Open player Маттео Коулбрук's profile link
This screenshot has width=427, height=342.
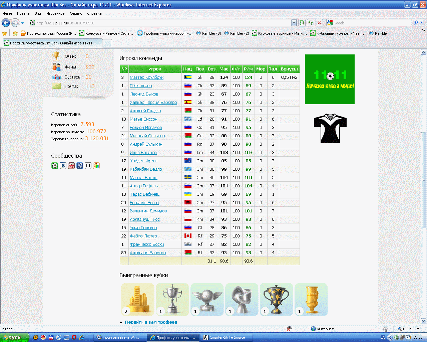146,77
